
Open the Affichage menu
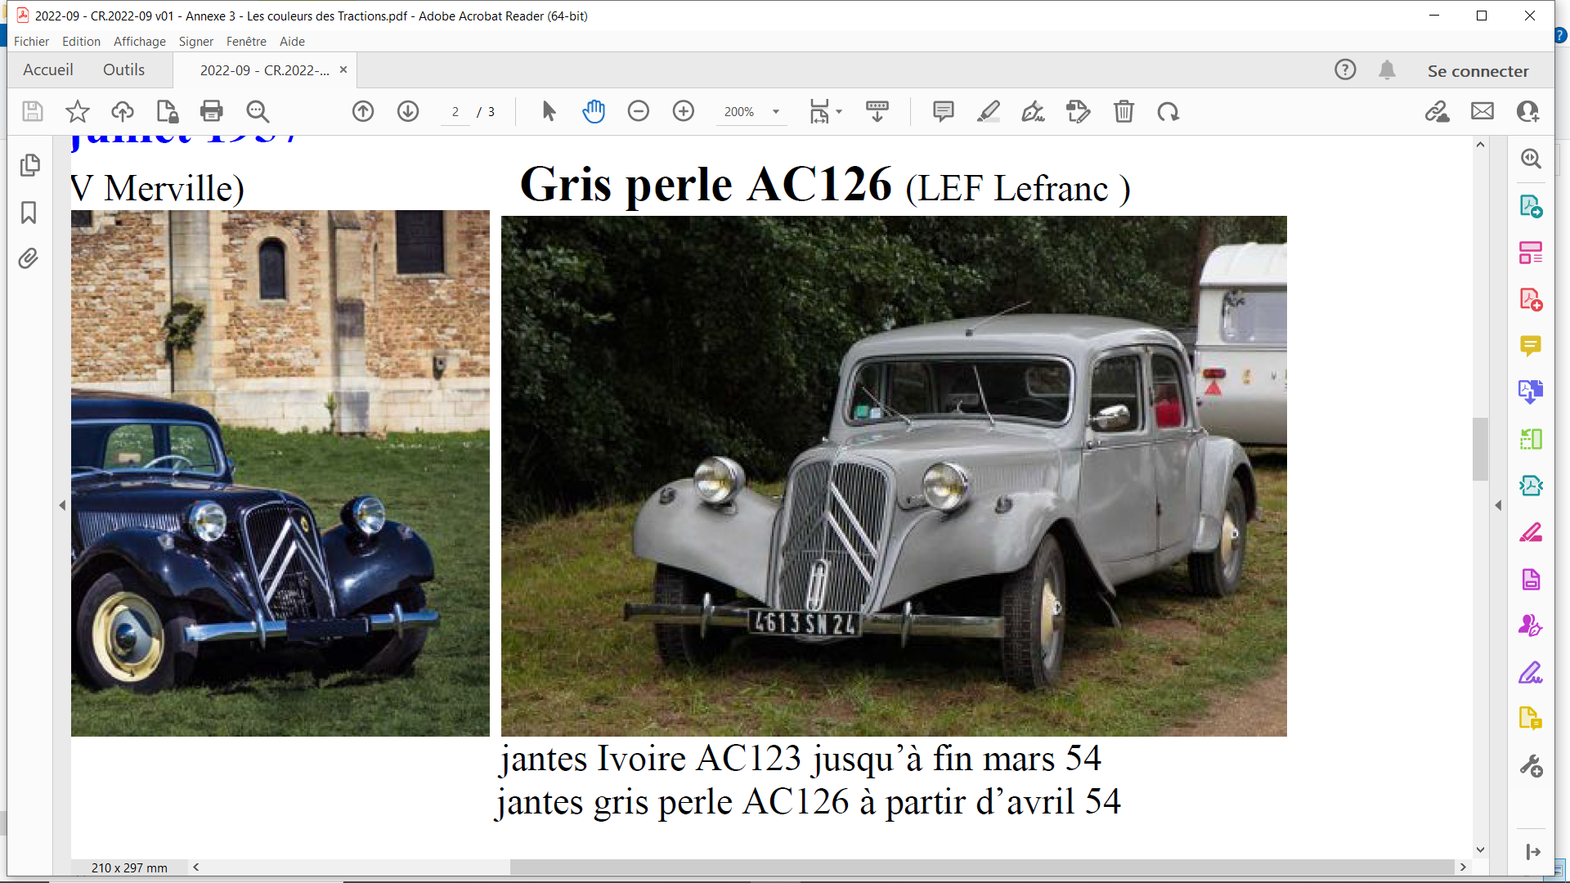[139, 41]
